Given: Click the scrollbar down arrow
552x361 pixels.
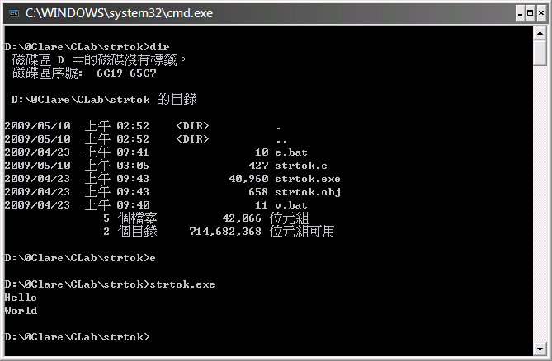Looking at the screenshot, I should pyautogui.click(x=540, y=347).
